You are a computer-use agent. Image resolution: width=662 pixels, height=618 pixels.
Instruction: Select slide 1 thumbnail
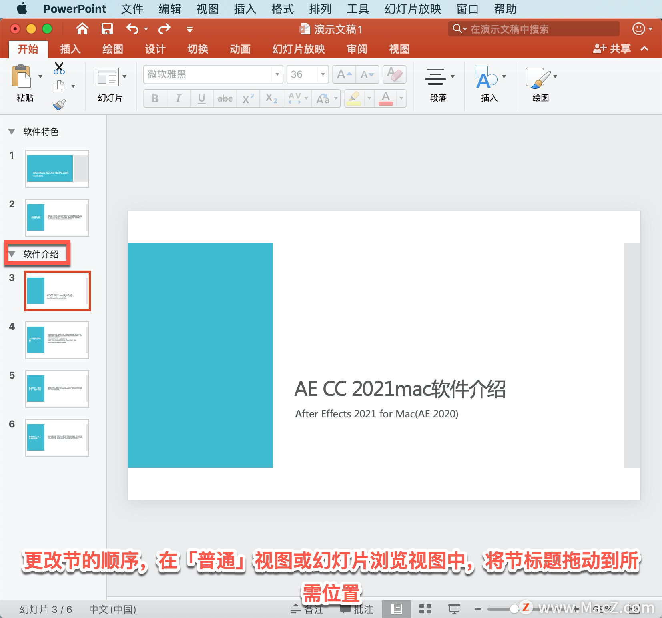click(x=57, y=169)
